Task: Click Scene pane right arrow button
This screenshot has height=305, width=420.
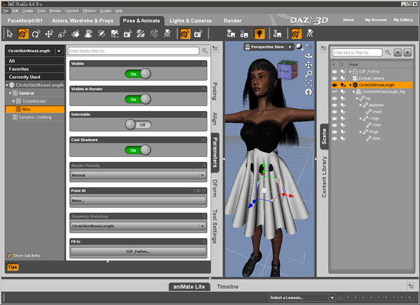Action: (x=407, y=52)
